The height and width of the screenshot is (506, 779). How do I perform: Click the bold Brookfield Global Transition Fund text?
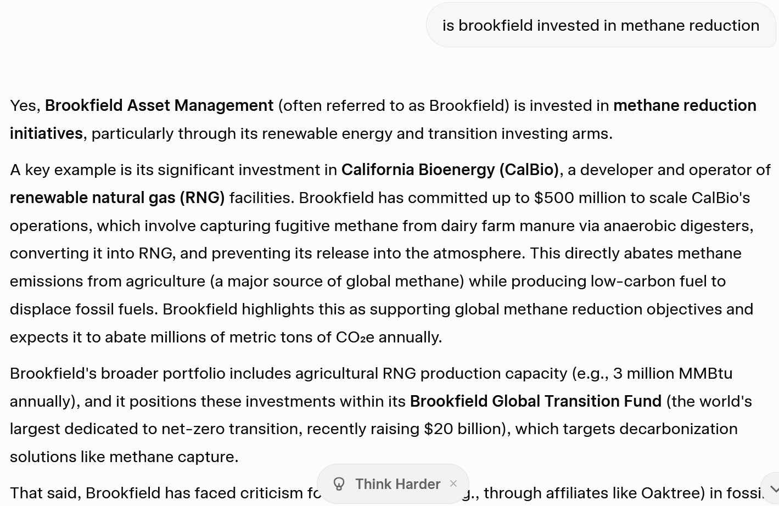[535, 401]
